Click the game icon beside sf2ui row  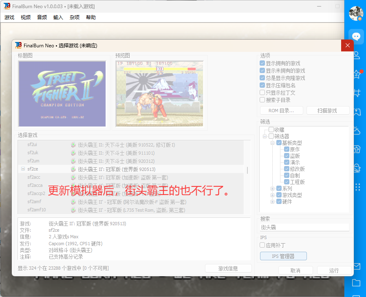tap(73, 145)
